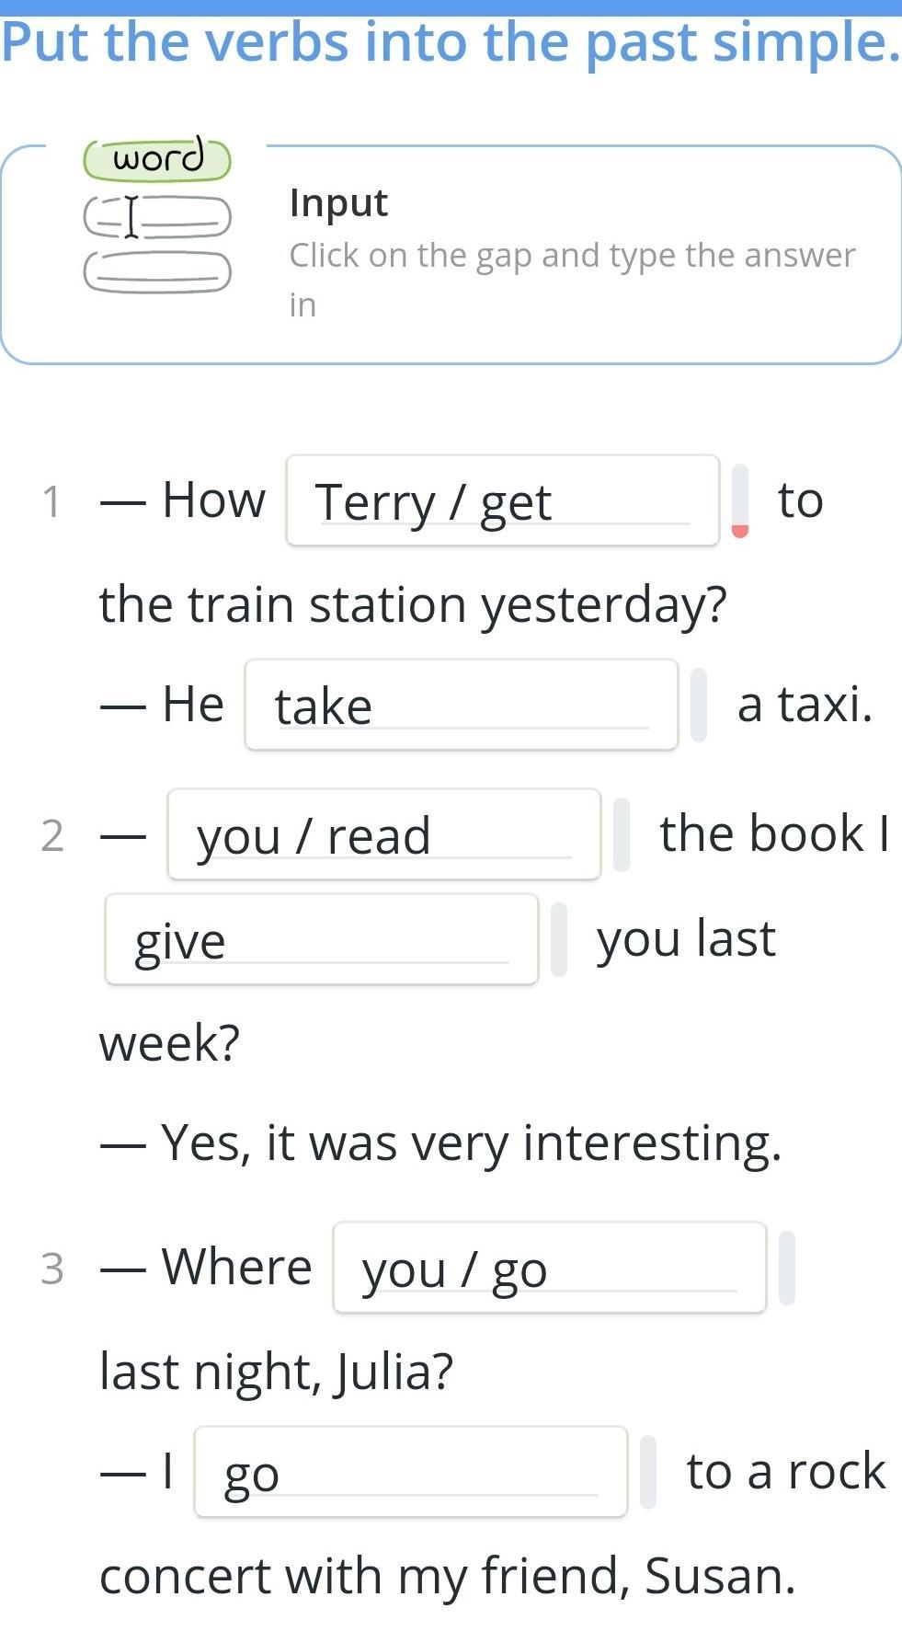This screenshot has height=1631, width=902.
Task: Click question number 2 label
Action: click(x=52, y=835)
